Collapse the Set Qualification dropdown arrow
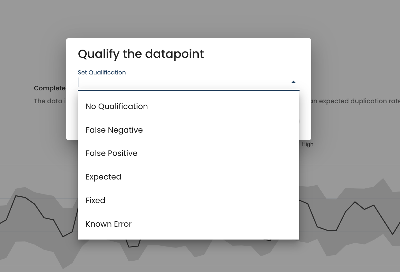The height and width of the screenshot is (272, 400). coord(293,82)
